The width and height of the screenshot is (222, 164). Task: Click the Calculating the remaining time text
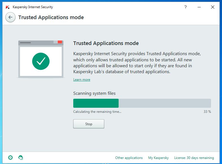tap(97, 112)
